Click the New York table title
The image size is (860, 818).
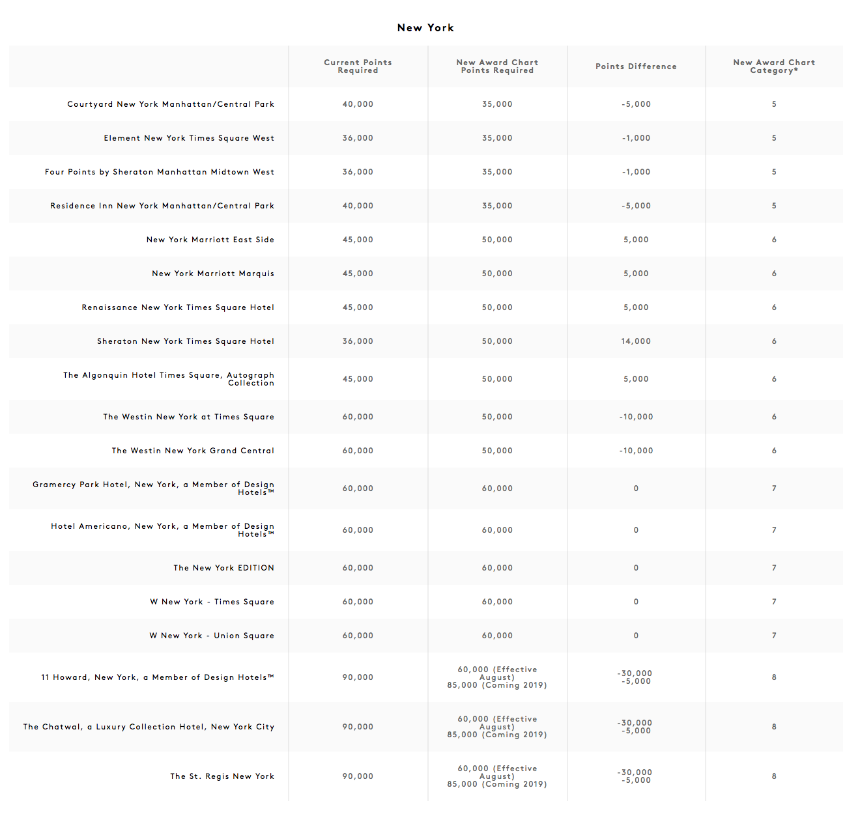click(425, 28)
